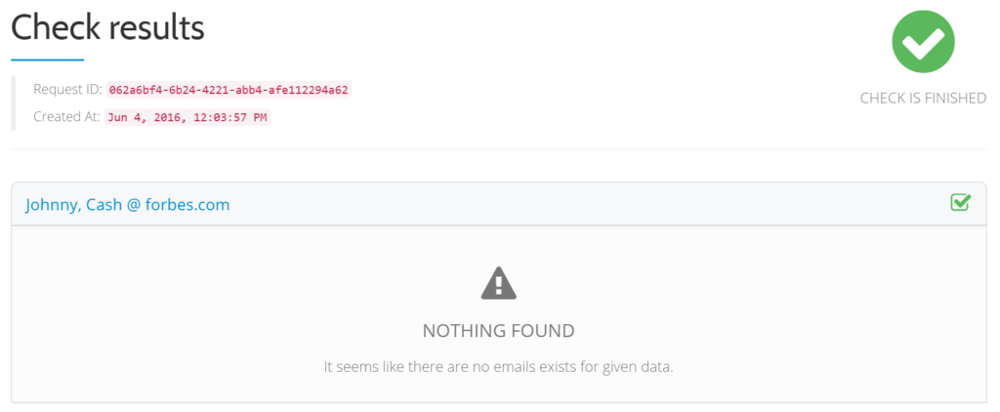Select the Request ID hash value

[x=229, y=90]
